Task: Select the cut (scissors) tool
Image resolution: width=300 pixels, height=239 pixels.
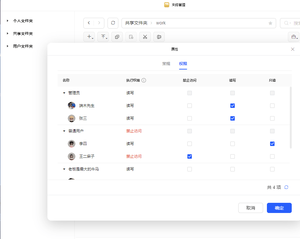Action: (145, 37)
